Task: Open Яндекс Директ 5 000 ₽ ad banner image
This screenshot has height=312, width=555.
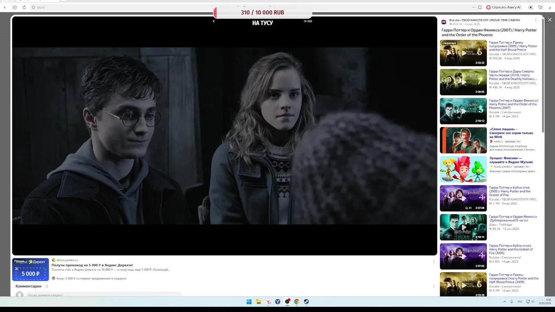Action: pos(30,269)
